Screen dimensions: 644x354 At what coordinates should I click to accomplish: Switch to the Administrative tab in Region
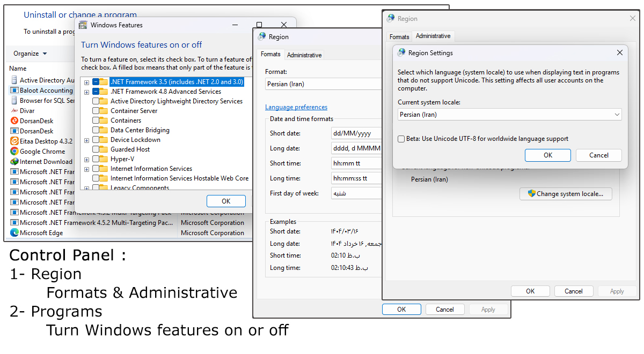304,55
